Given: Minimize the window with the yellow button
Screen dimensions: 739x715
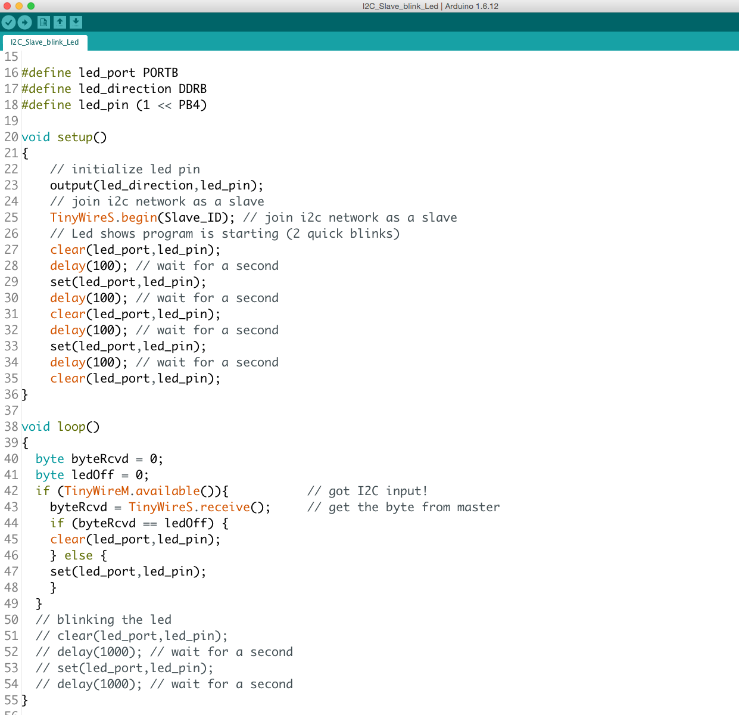Looking at the screenshot, I should pyautogui.click(x=18, y=6).
